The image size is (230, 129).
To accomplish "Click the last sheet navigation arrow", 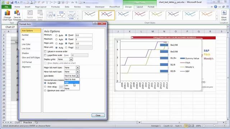I will [x=11, y=122].
